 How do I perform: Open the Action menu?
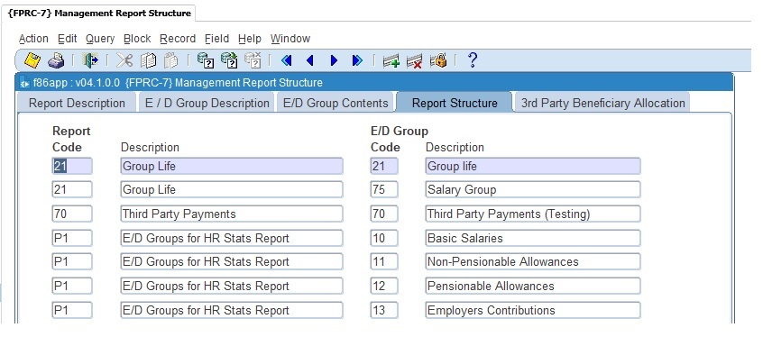click(x=33, y=39)
